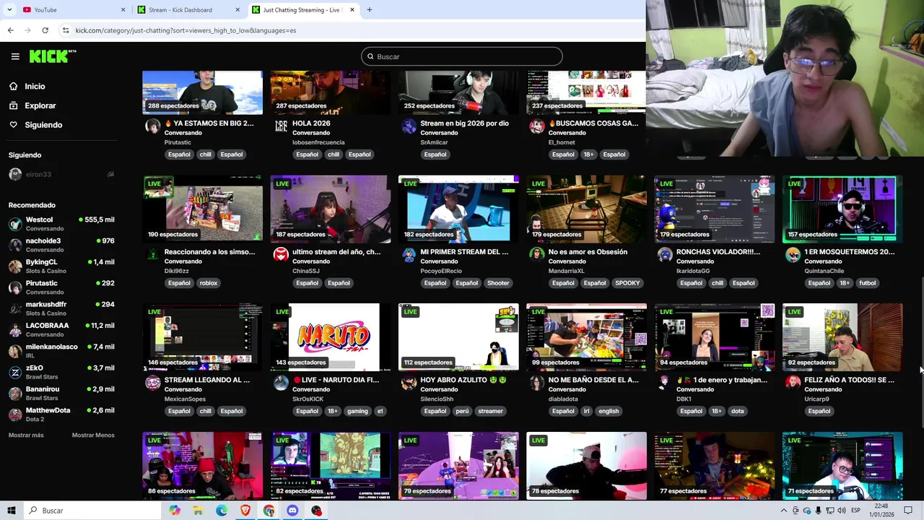924x520 pixels.
Task: Open stream titled HOY ABRO AZULITO
Action: 463,380
